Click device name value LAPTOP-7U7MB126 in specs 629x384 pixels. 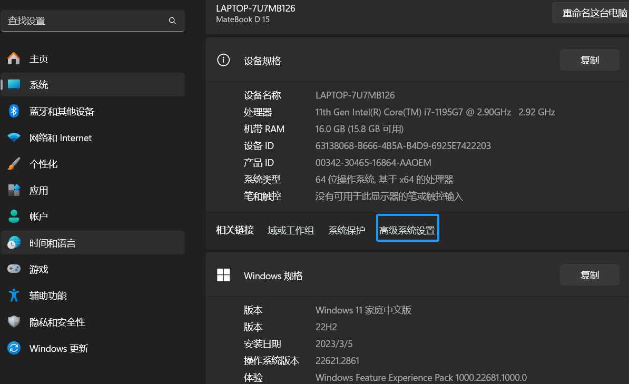coord(355,95)
